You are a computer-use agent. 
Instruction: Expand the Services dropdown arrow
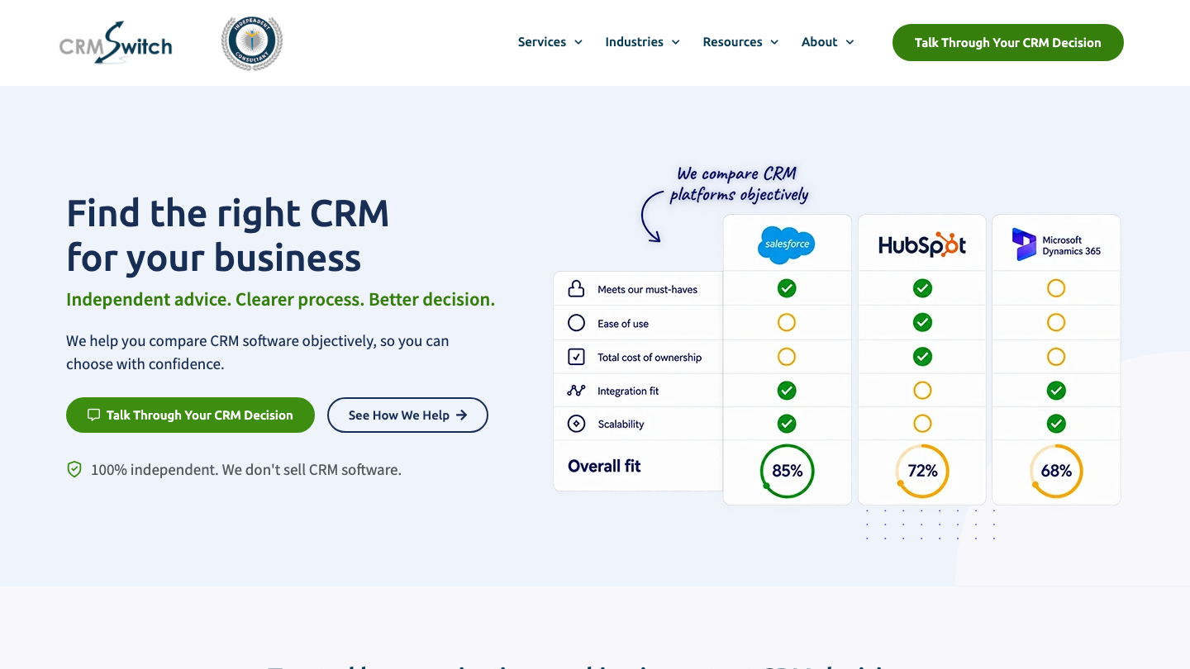(x=578, y=42)
